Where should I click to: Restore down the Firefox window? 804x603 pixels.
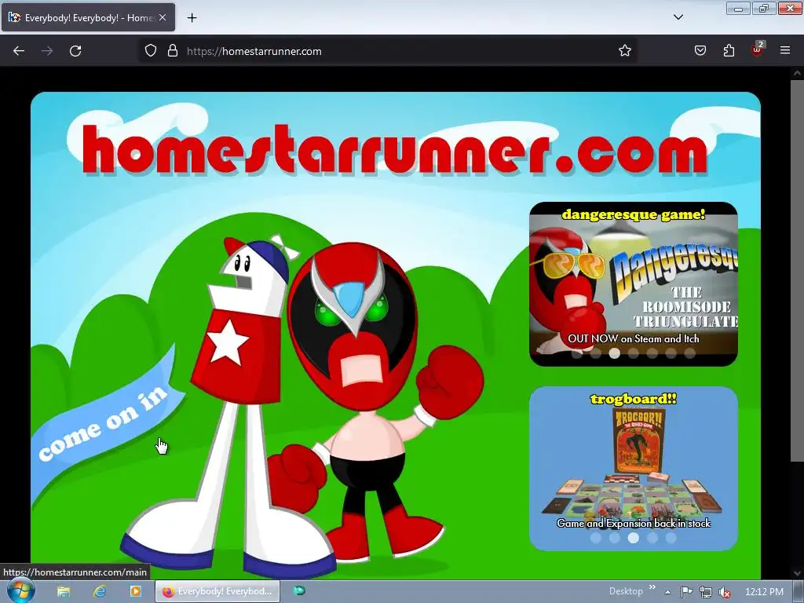click(x=764, y=8)
